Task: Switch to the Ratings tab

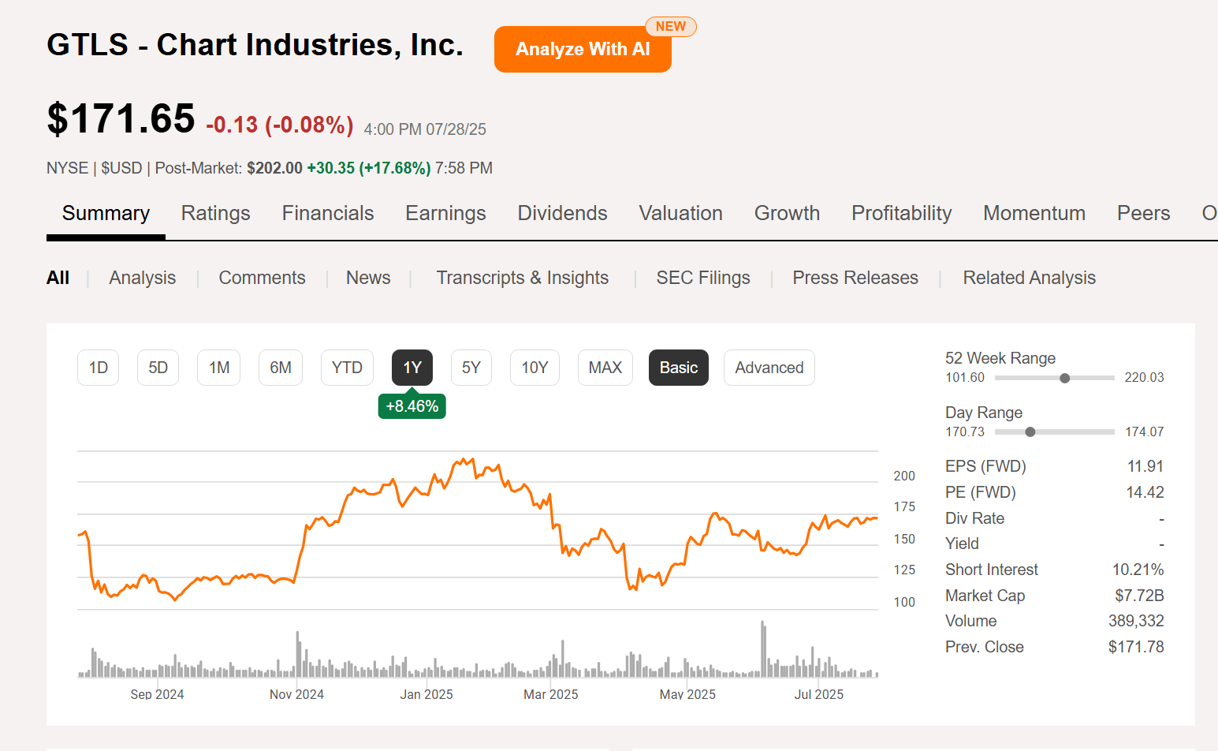Action: click(215, 213)
